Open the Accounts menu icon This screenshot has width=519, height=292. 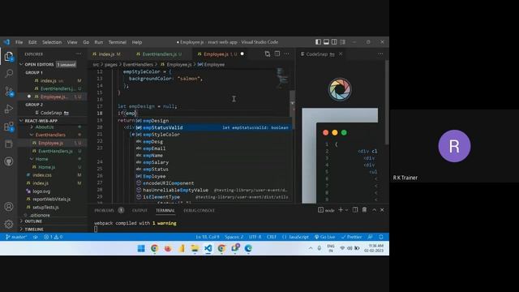click(x=9, y=207)
